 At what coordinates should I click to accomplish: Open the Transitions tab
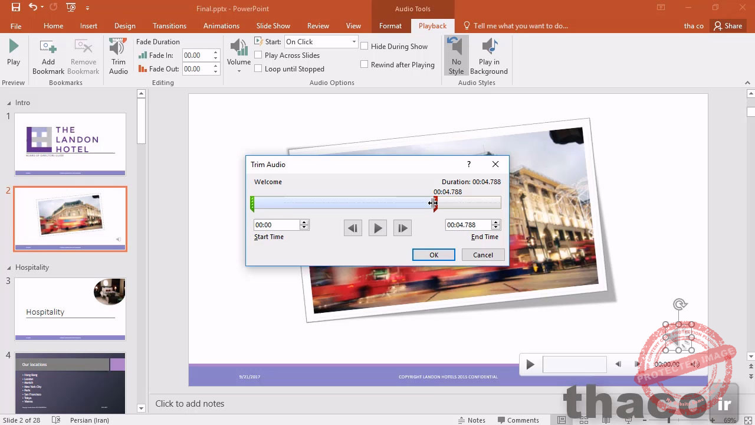[169, 25]
